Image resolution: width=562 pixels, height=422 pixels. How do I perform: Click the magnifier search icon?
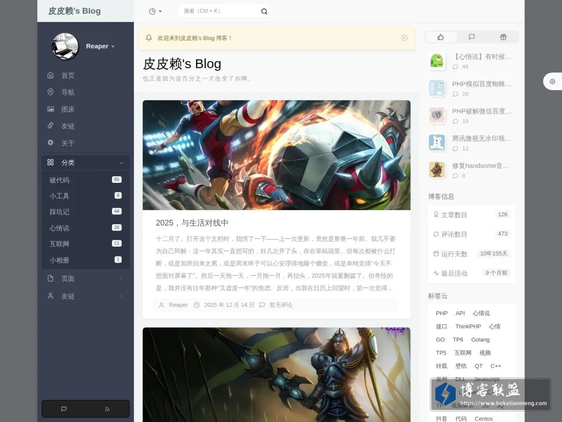click(x=264, y=11)
